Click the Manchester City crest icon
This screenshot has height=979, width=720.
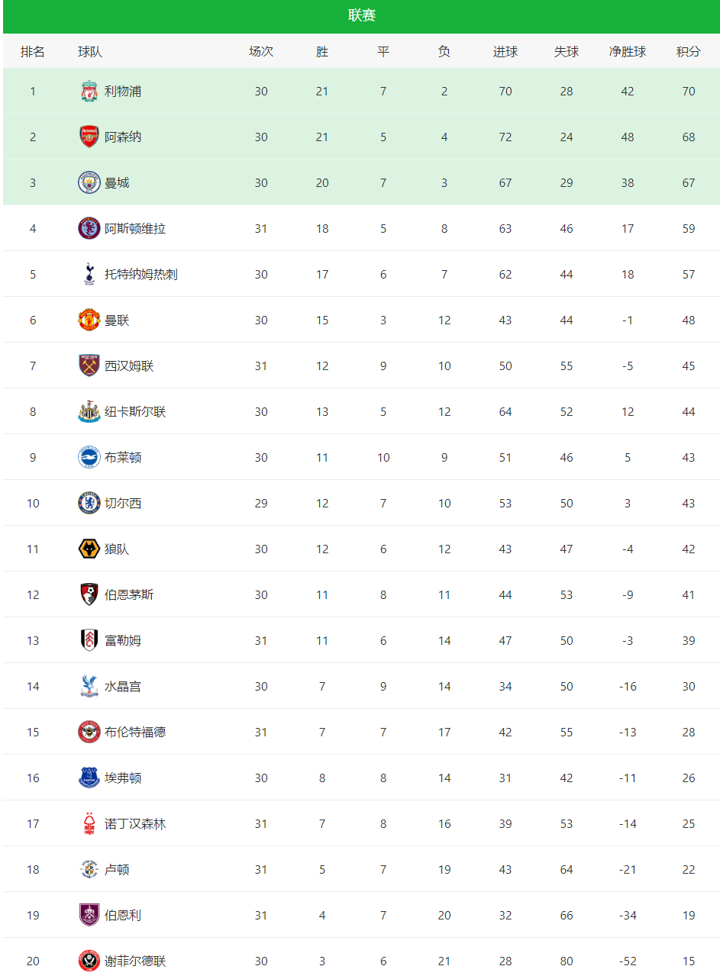point(89,183)
